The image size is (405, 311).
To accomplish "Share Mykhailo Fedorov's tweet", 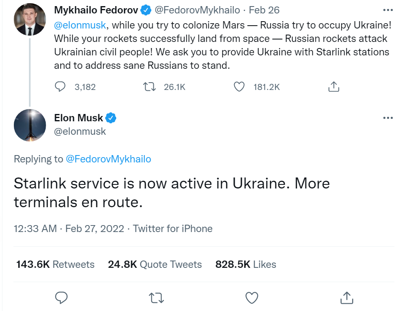I will [334, 87].
